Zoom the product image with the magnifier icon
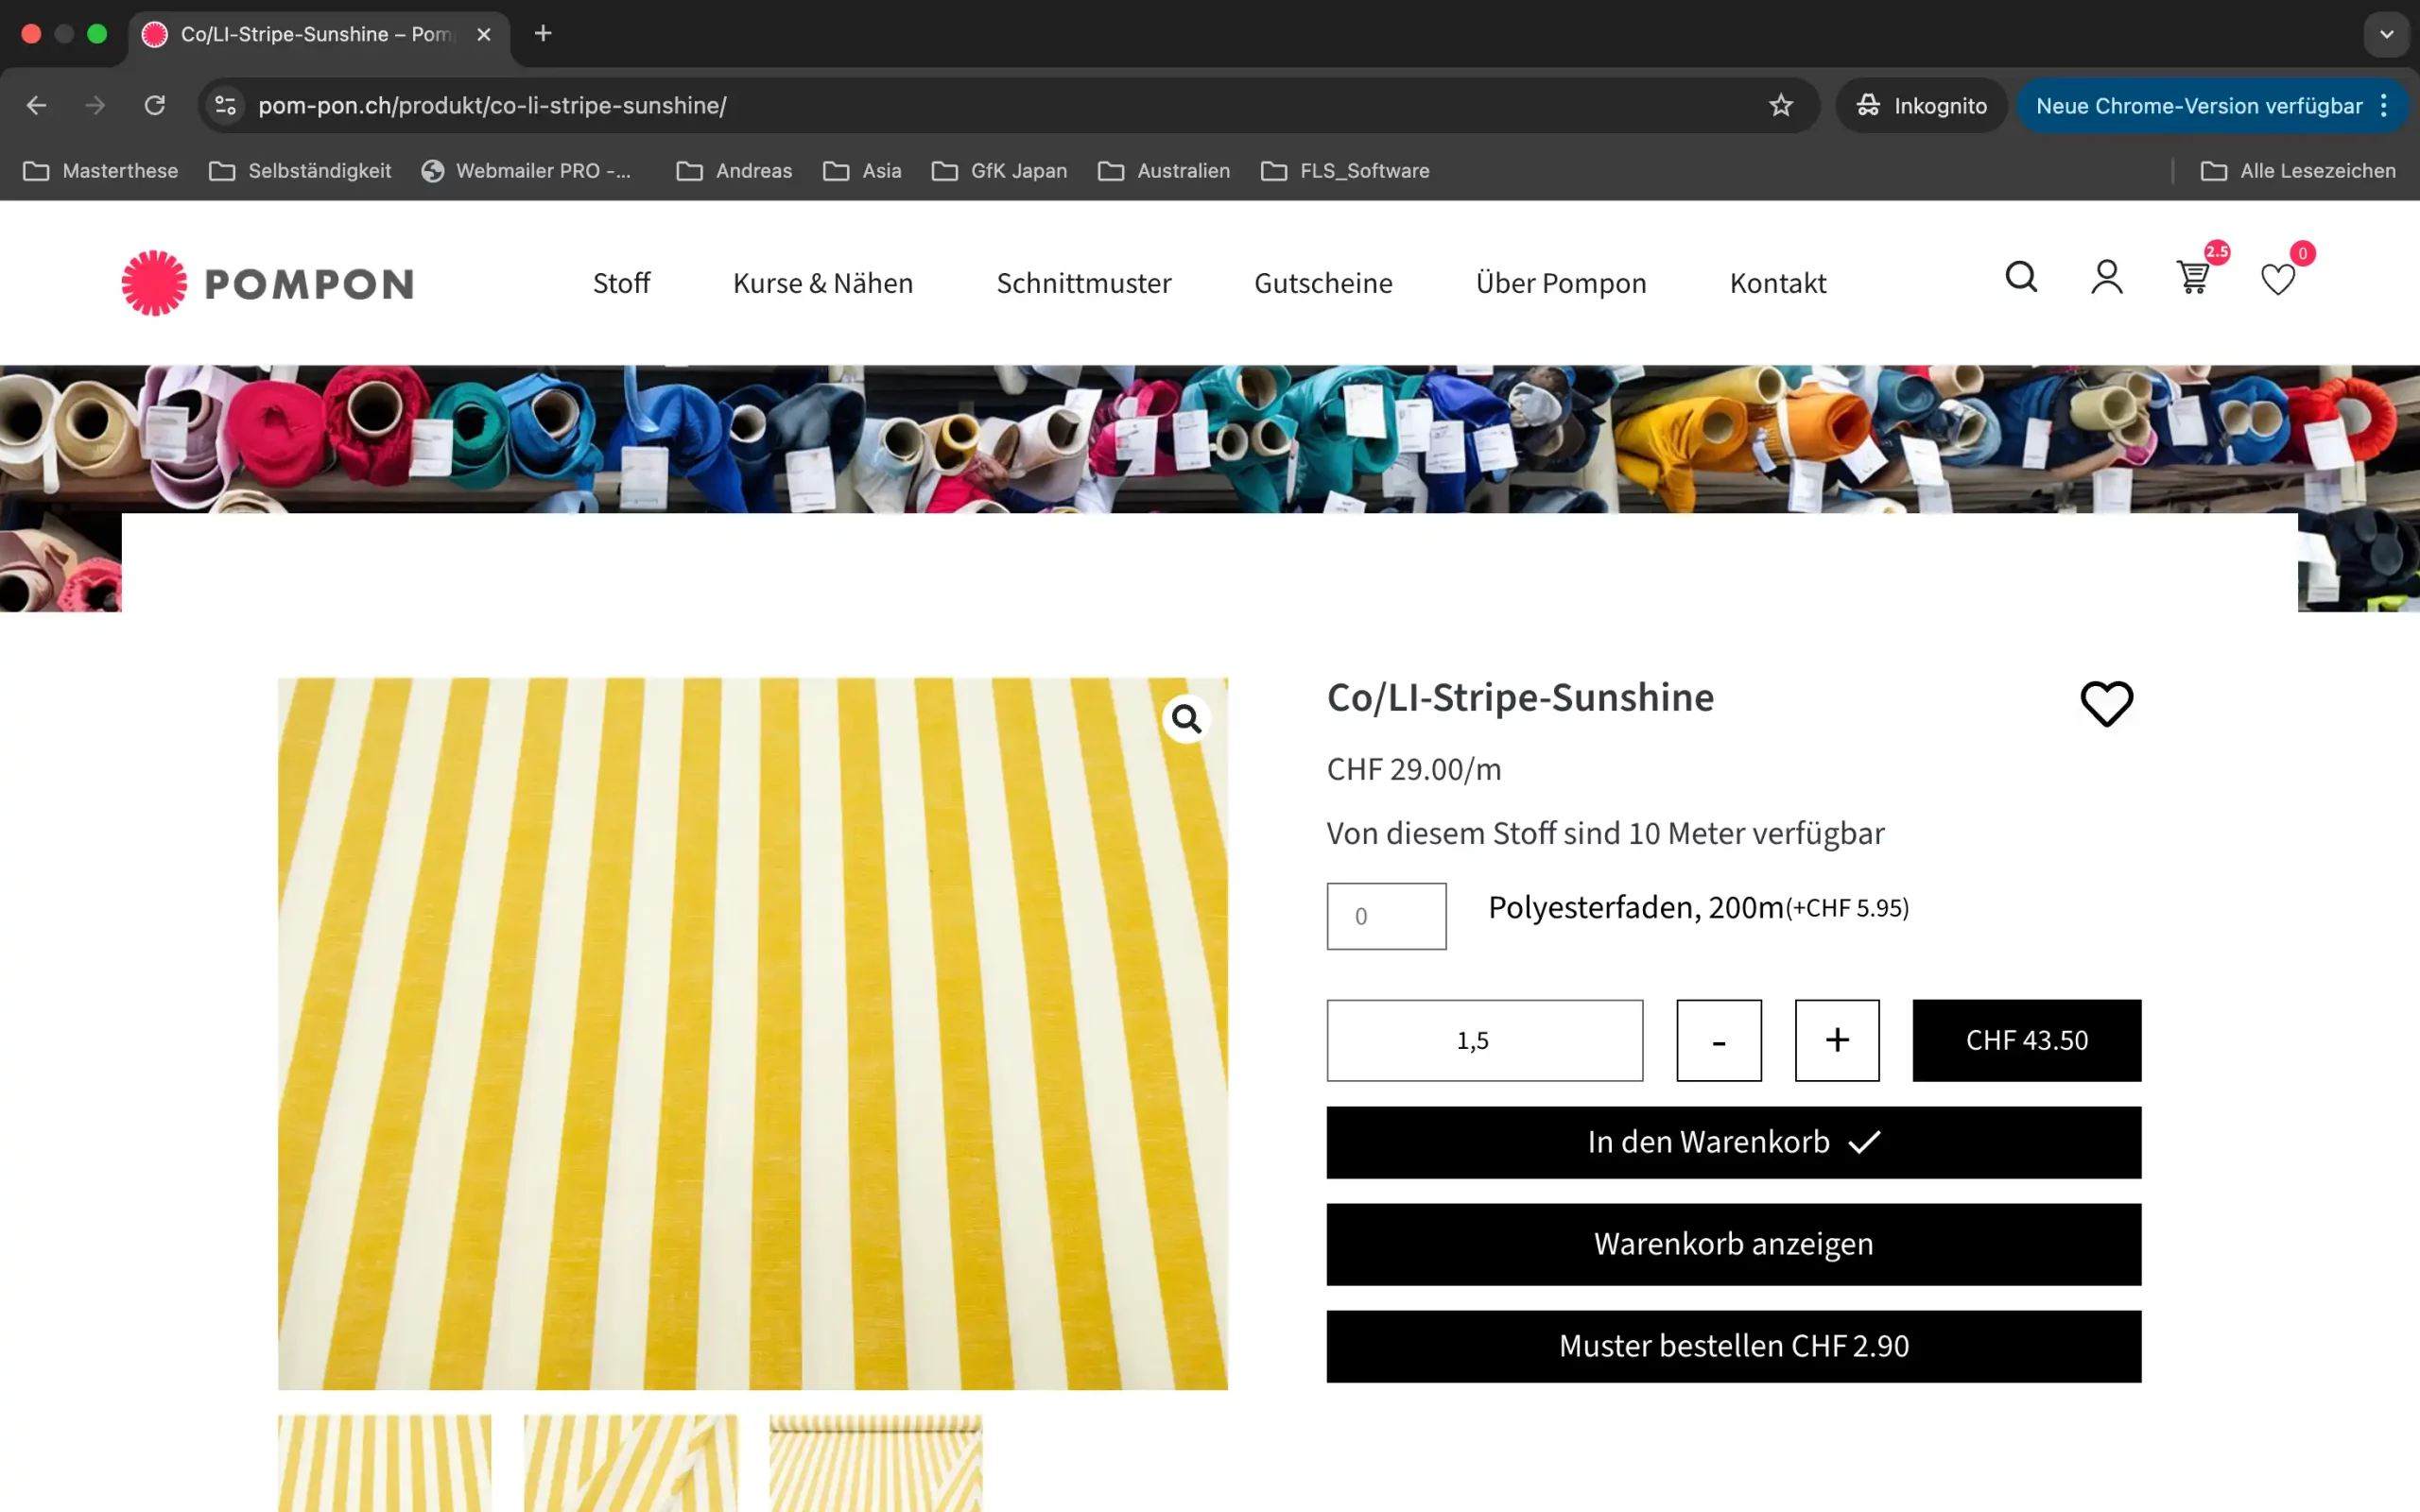The image size is (2420, 1512). coord(1186,718)
